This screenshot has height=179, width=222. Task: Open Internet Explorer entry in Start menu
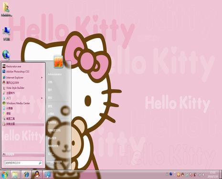pos(23,77)
